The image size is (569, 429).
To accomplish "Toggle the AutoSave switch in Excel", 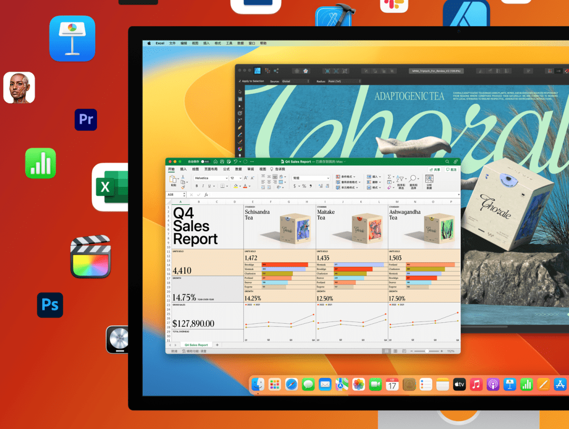I will pyautogui.click(x=205, y=162).
